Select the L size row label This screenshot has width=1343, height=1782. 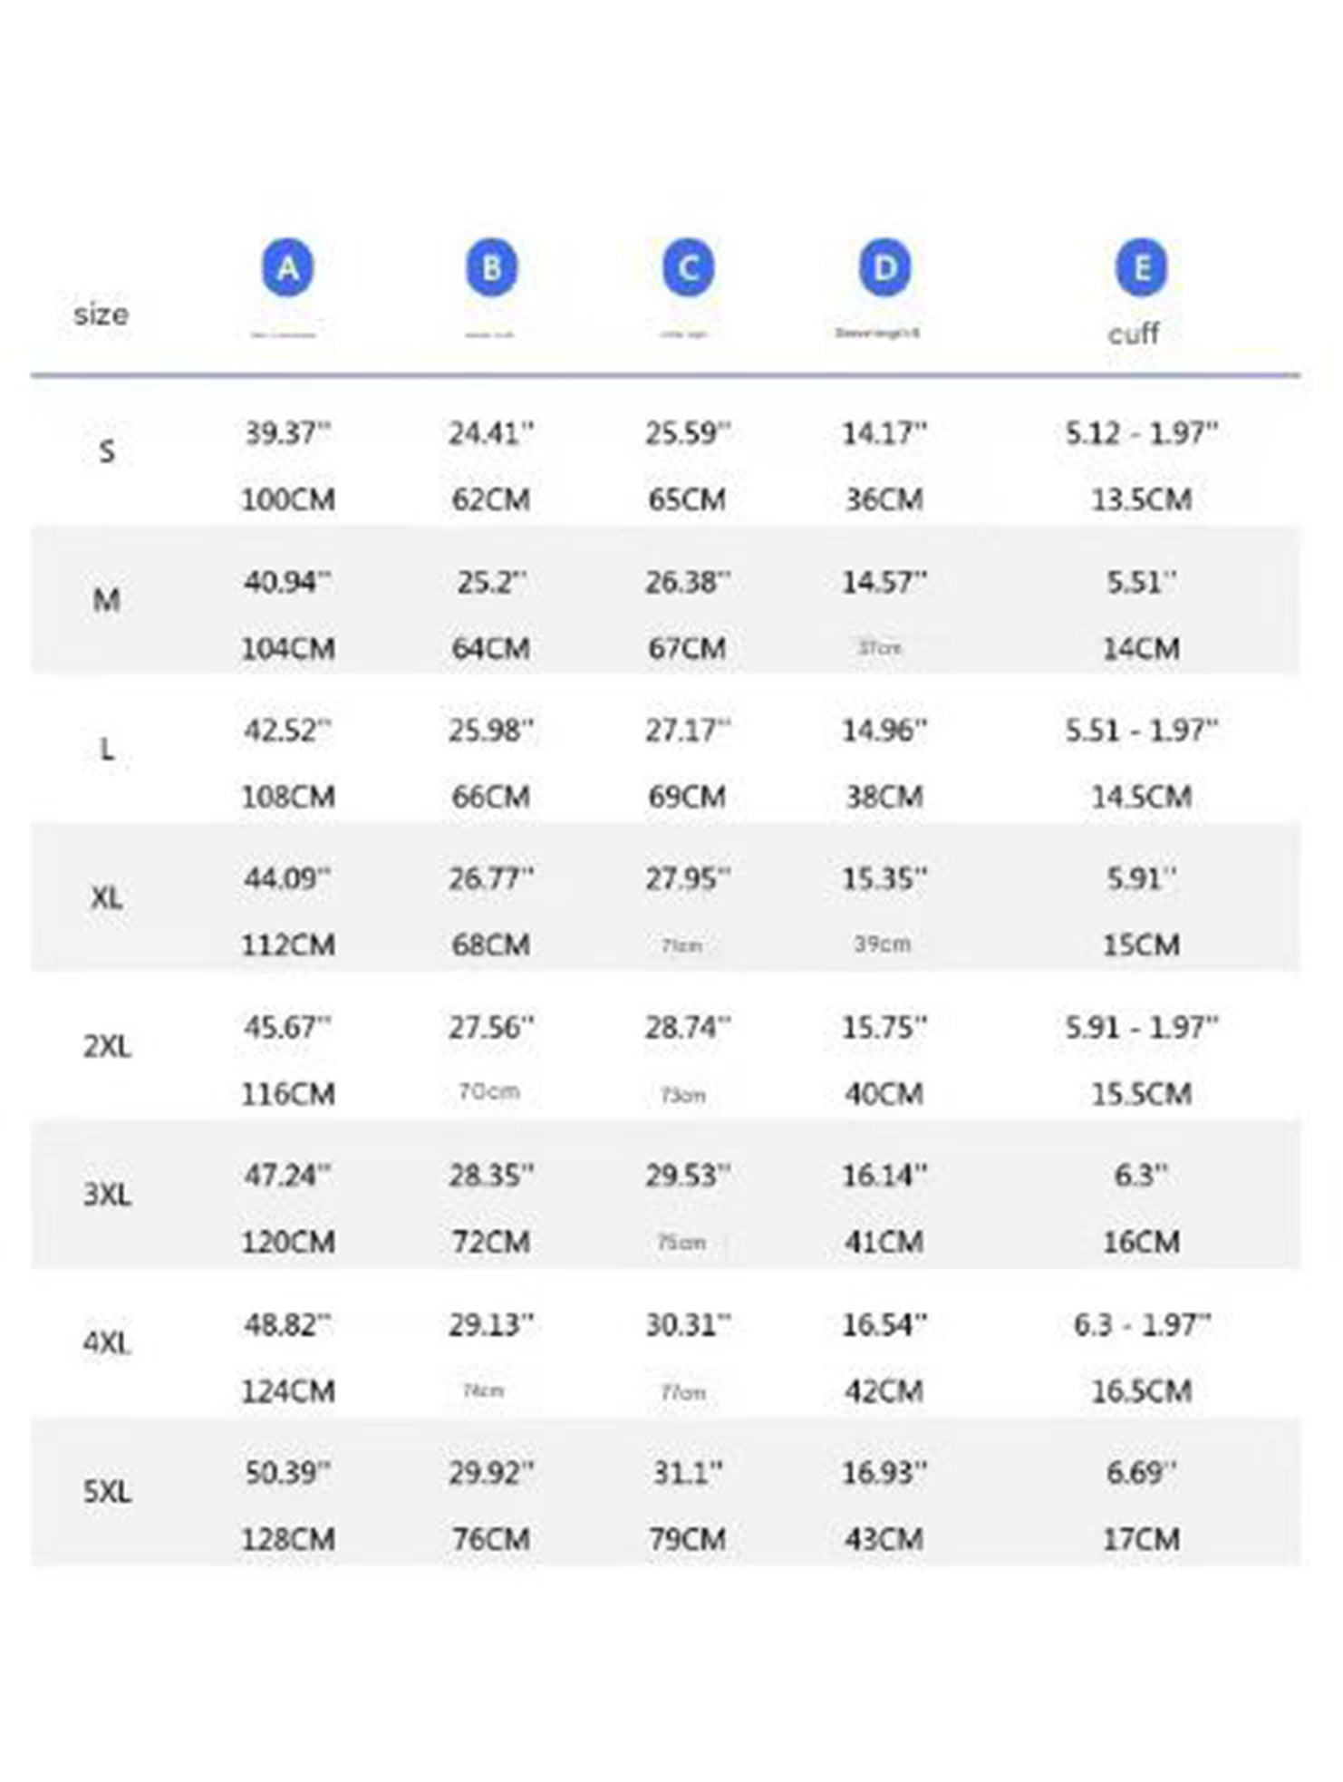coord(107,750)
